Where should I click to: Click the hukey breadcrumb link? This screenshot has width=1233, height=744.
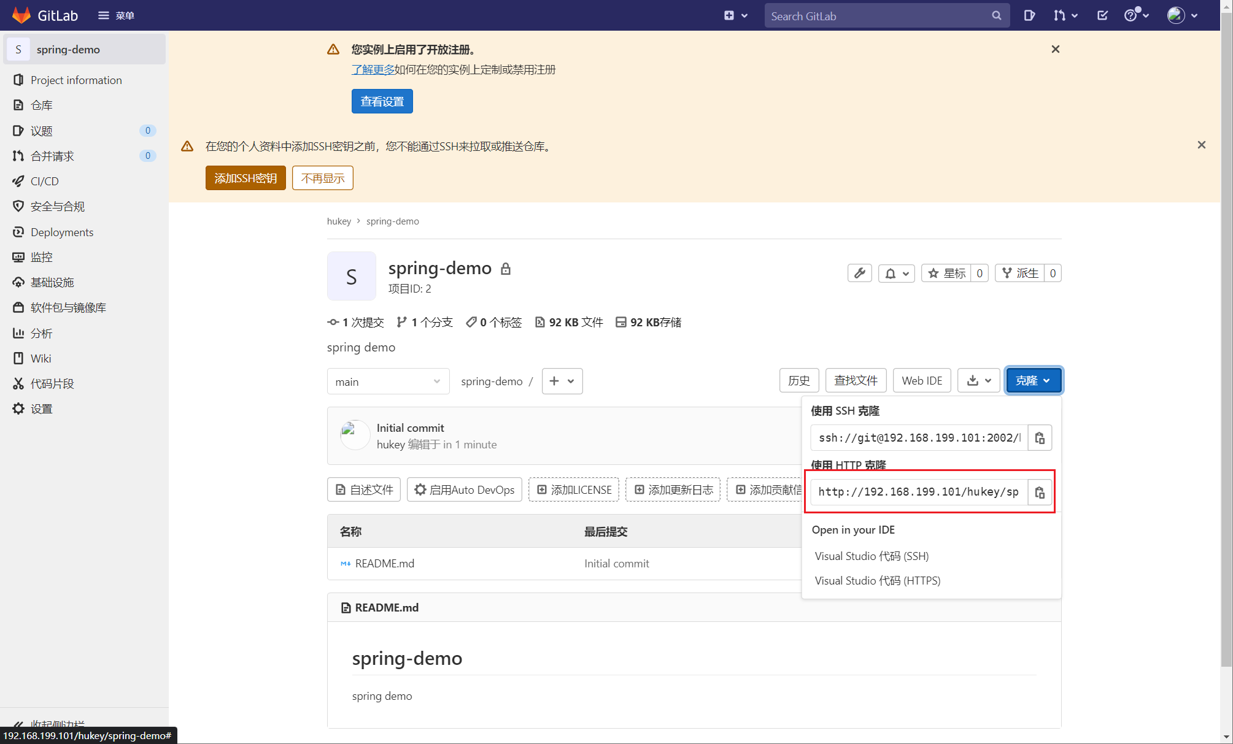[339, 221]
